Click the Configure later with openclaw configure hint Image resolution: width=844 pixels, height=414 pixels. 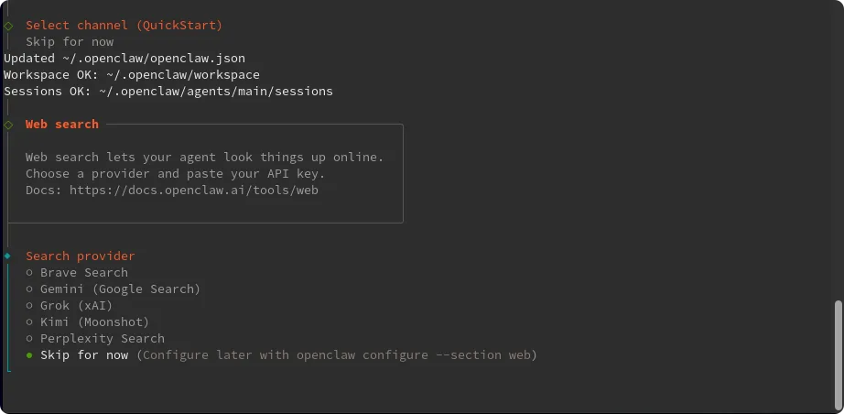pos(336,355)
